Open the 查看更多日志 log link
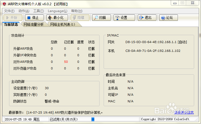The height and width of the screenshot is (124, 201). 184,112
